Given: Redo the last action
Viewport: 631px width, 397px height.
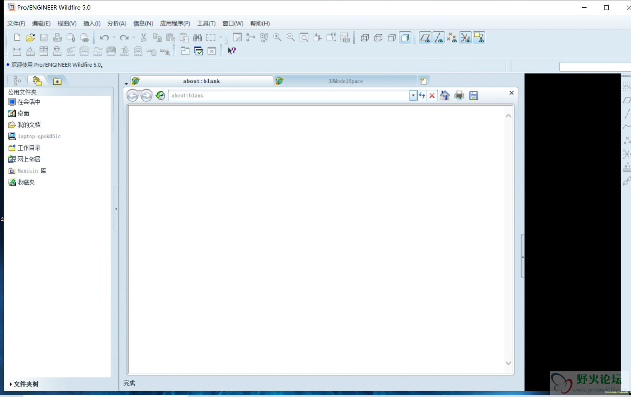Looking at the screenshot, I should [124, 38].
